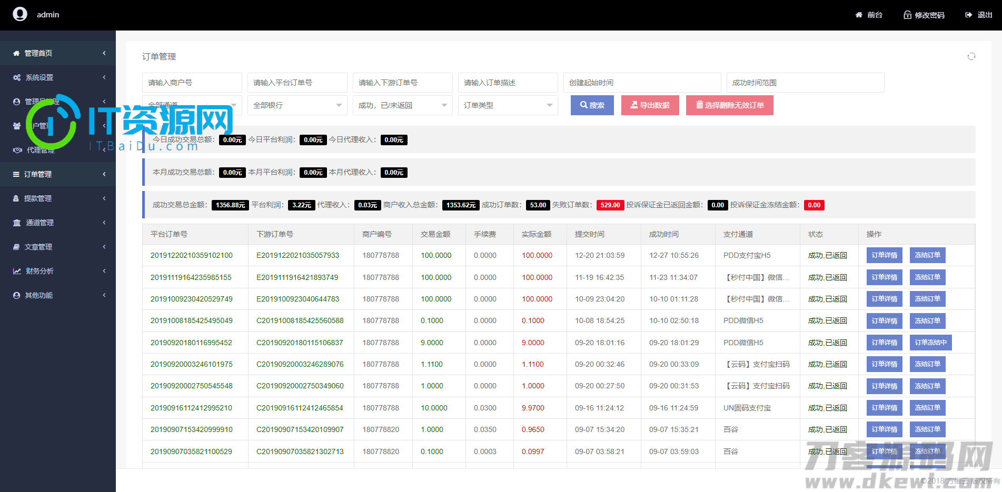Expand the 提款管理 sidebar chevron
Image resolution: width=1002 pixels, height=492 pixels.
104,198
